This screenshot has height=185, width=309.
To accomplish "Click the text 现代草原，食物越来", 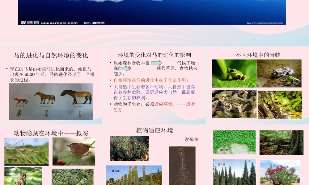I will [177, 68].
